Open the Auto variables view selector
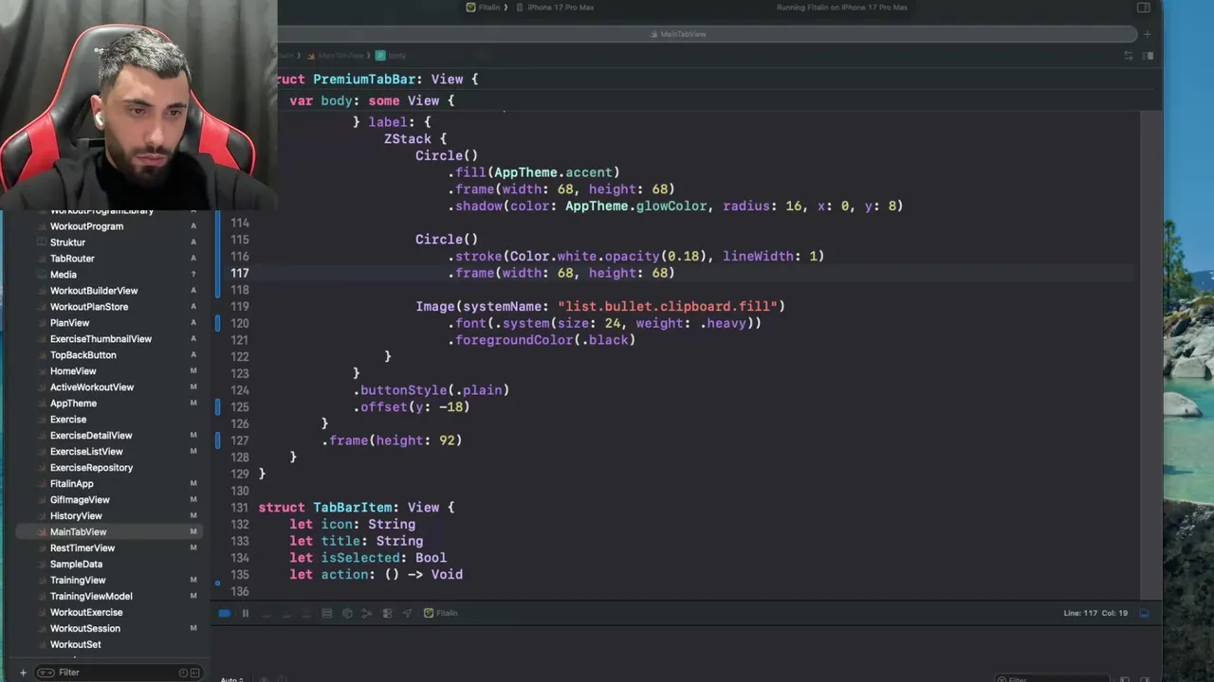The width and height of the screenshot is (1214, 682). 232,679
